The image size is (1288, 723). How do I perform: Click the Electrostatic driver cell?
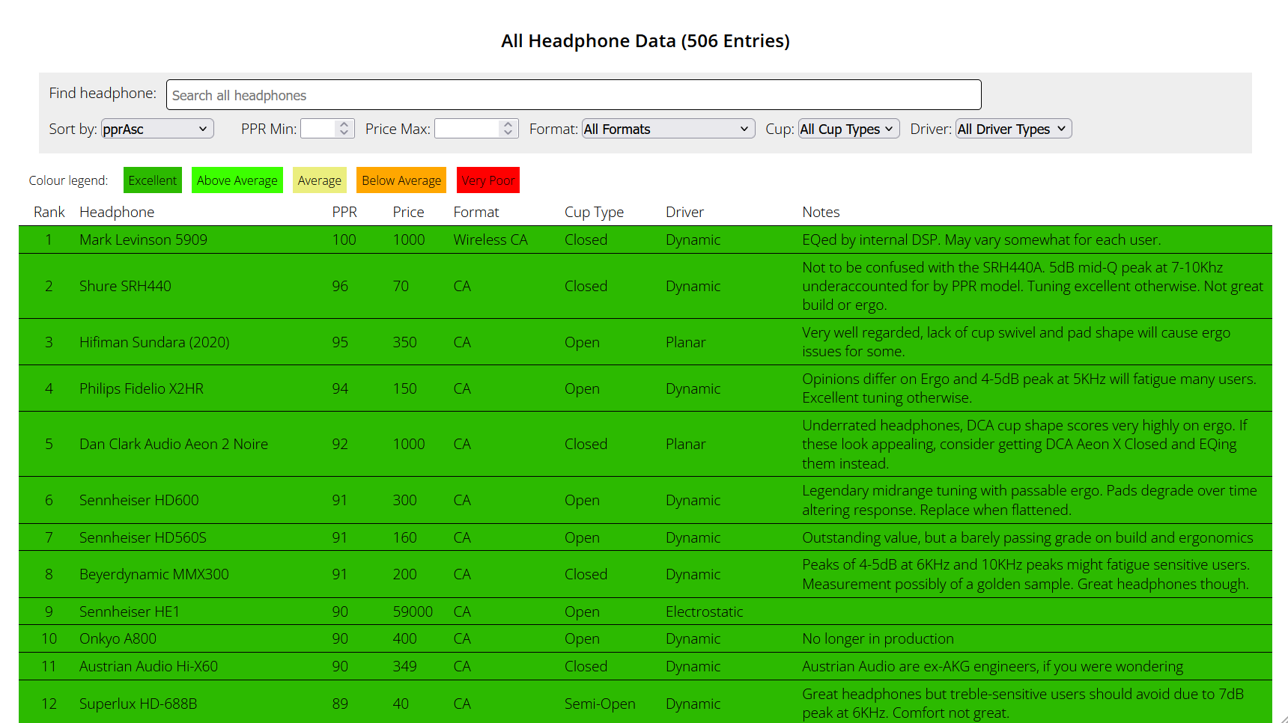pos(704,611)
